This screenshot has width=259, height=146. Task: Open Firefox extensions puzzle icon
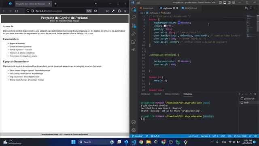coord(119,11)
